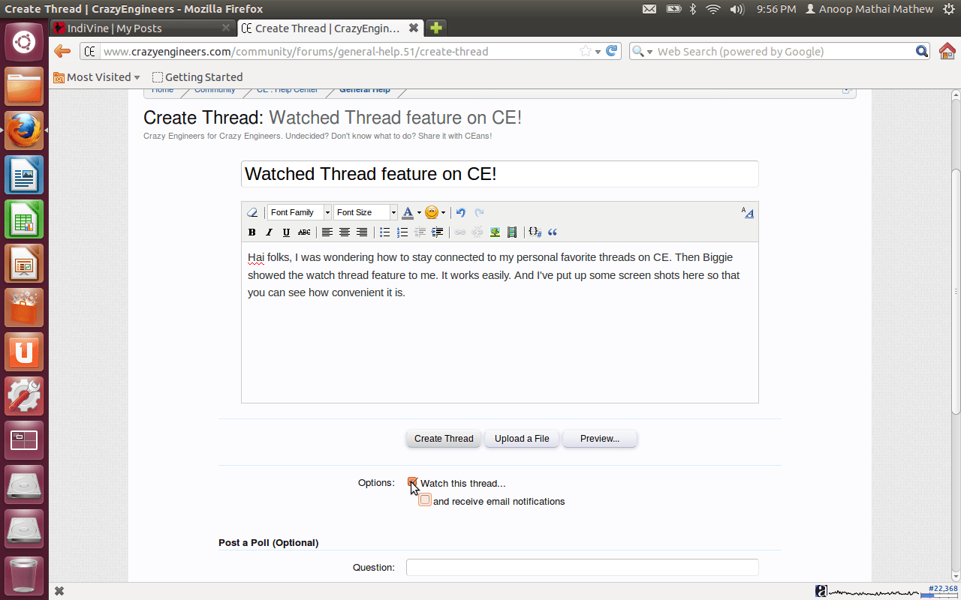Click the remove formatting eraser icon
Screen dimensions: 961x600
point(252,213)
